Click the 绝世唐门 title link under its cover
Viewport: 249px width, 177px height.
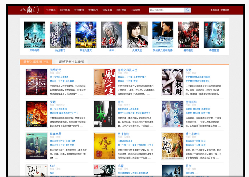[x=60, y=50]
